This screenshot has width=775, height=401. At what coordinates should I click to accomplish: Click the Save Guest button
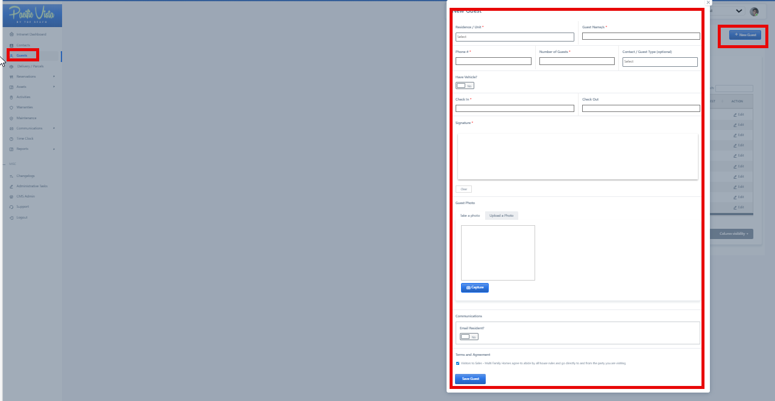470,379
